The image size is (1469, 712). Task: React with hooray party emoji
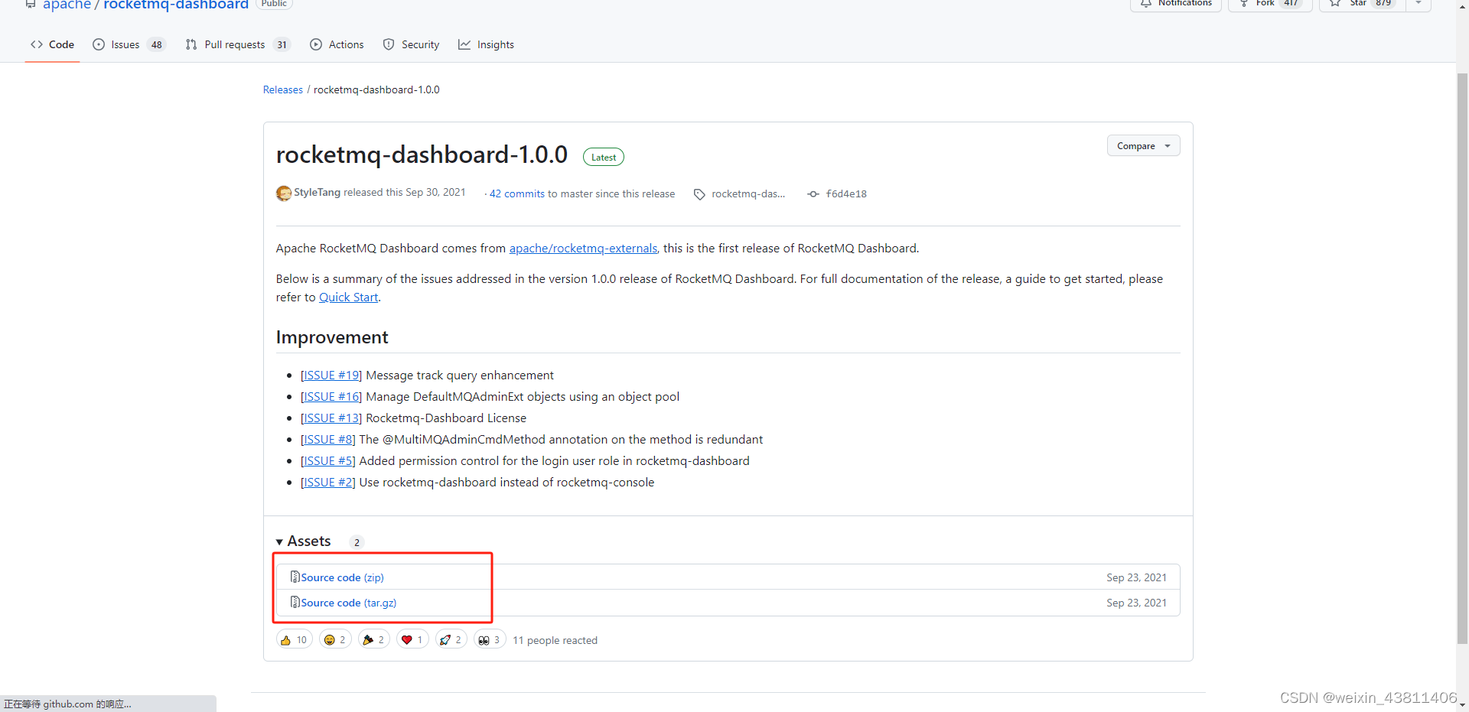pyautogui.click(x=374, y=639)
